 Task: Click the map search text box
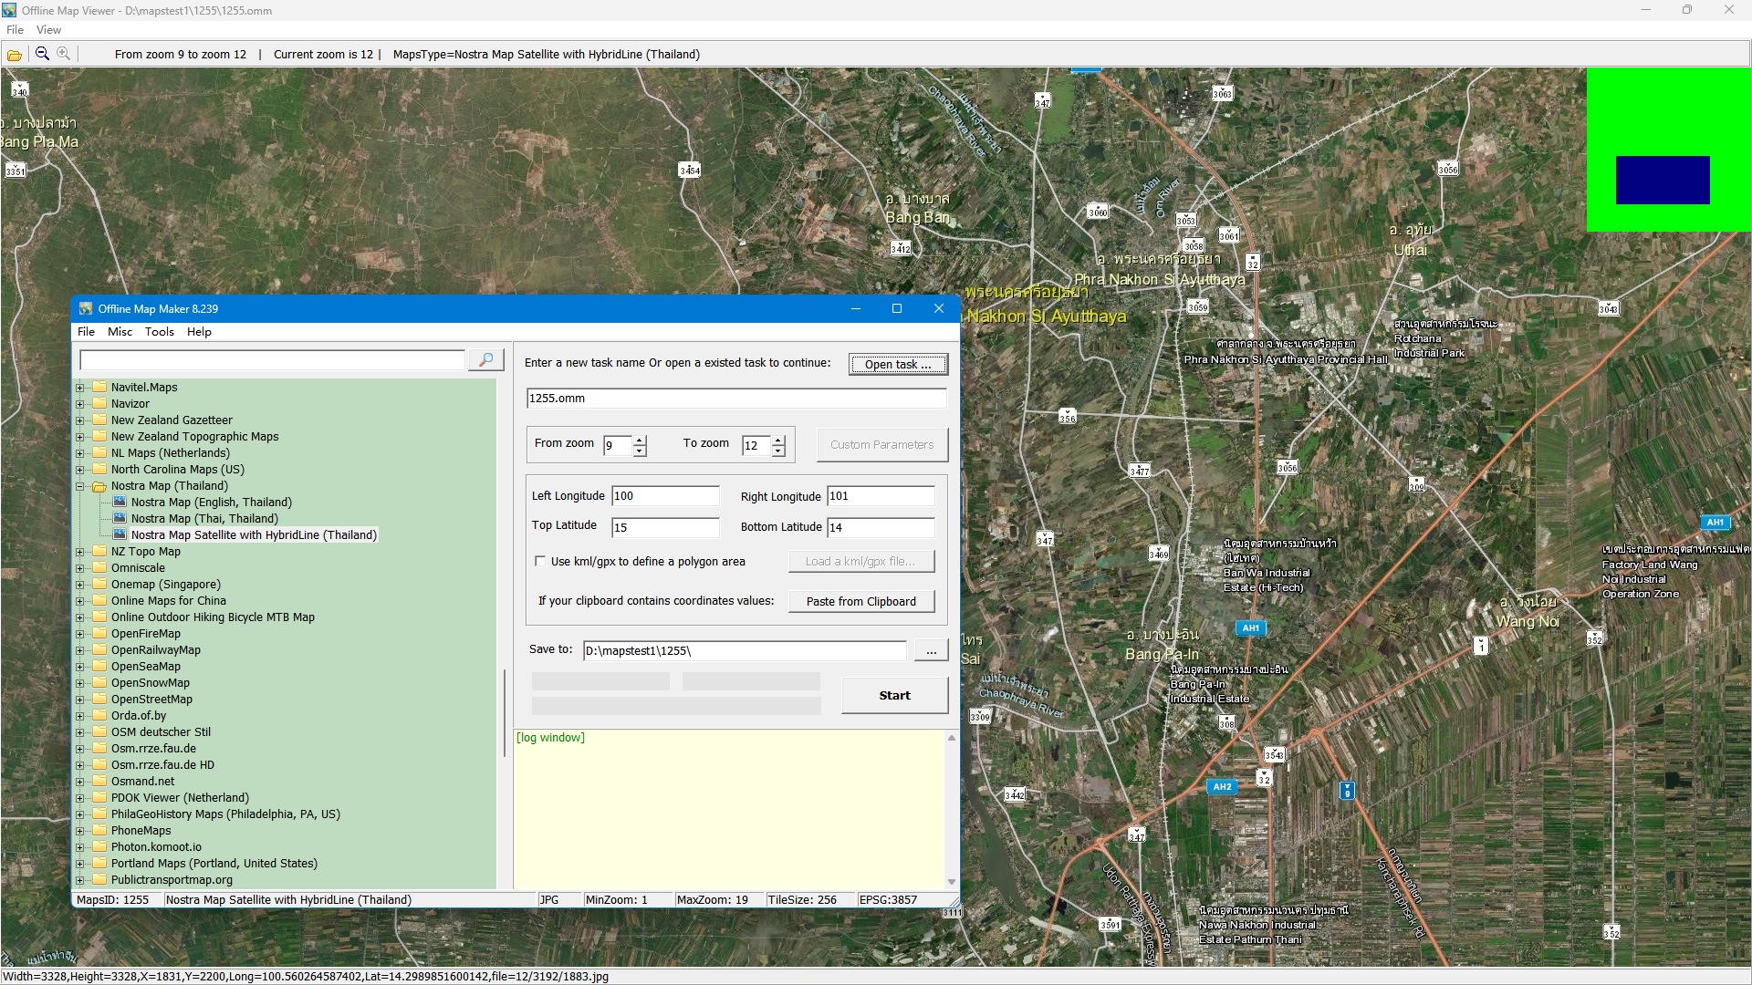tap(272, 360)
